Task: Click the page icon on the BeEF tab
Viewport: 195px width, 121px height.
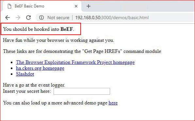Action: (x=9, y=6)
